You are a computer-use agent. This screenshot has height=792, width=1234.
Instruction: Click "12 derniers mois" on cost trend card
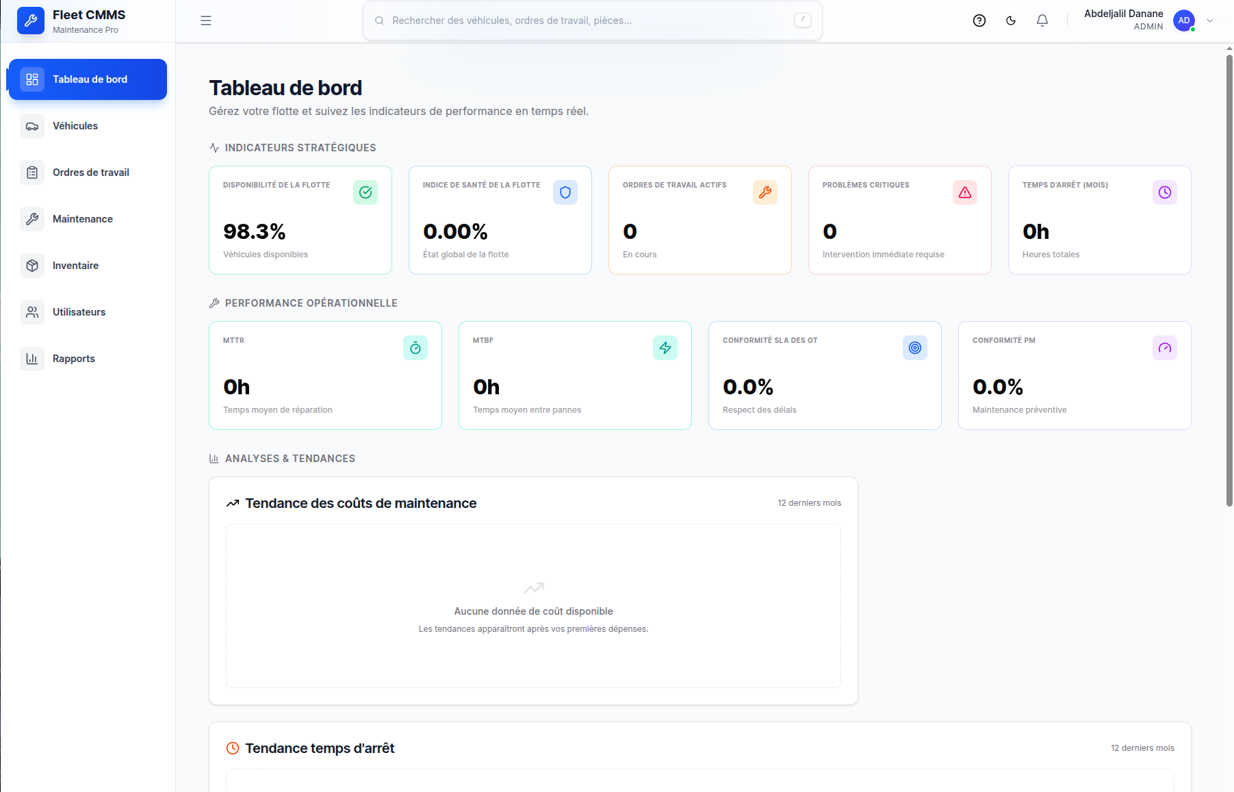[x=809, y=503]
